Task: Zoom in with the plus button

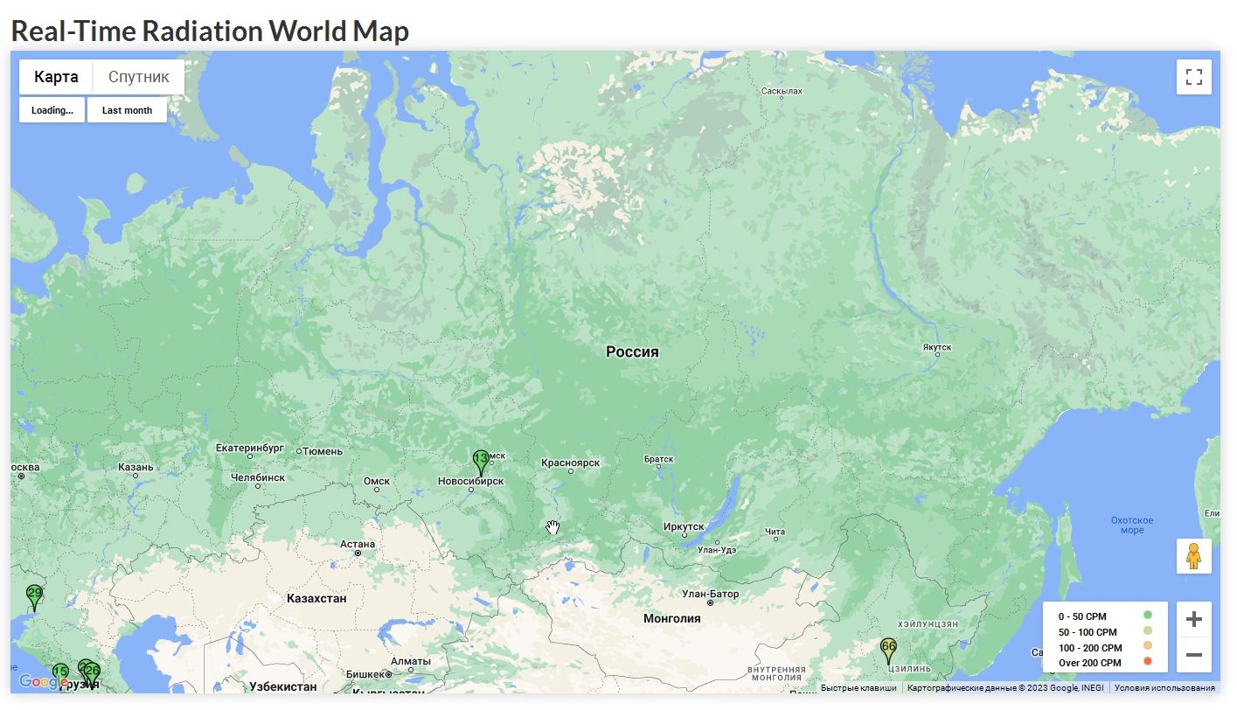Action: point(1193,620)
